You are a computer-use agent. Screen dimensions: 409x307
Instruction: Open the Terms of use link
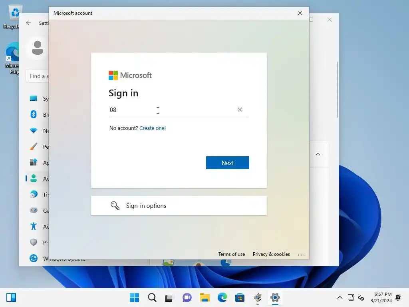[231, 254]
